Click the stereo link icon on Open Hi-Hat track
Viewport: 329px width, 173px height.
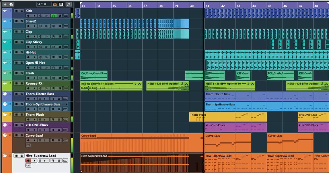tap(46, 68)
